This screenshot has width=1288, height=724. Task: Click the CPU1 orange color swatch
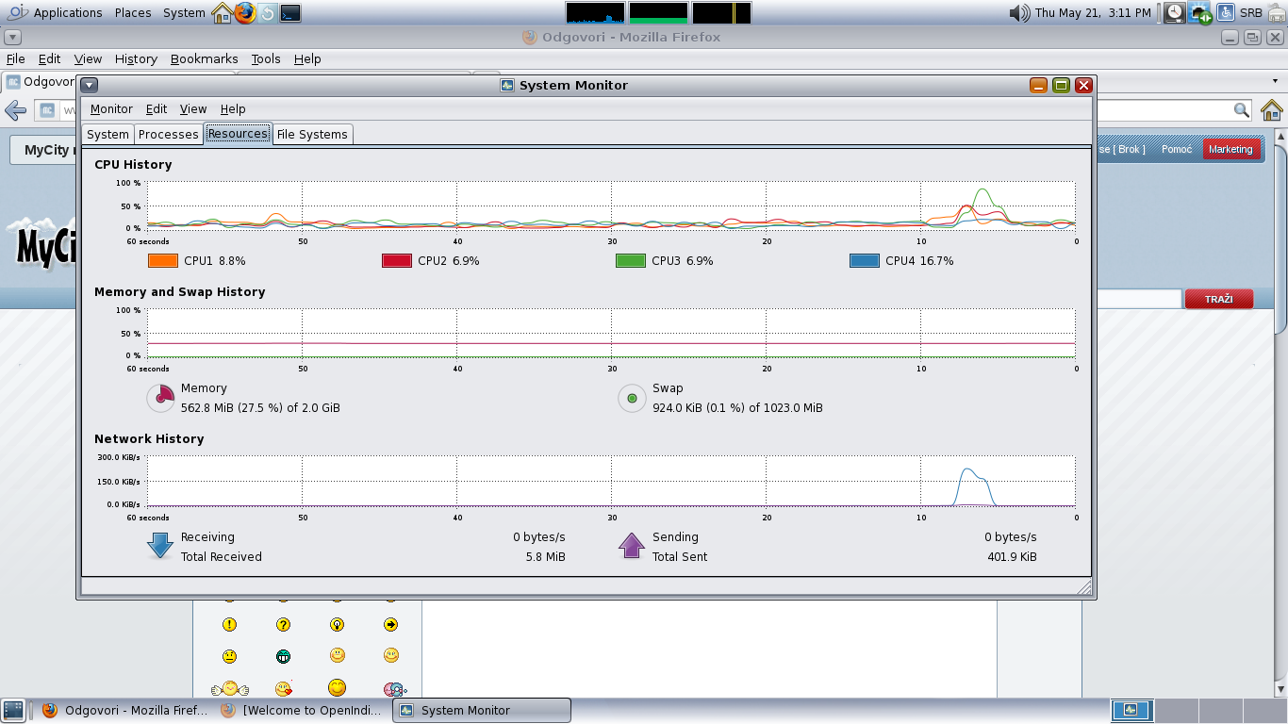coord(163,261)
